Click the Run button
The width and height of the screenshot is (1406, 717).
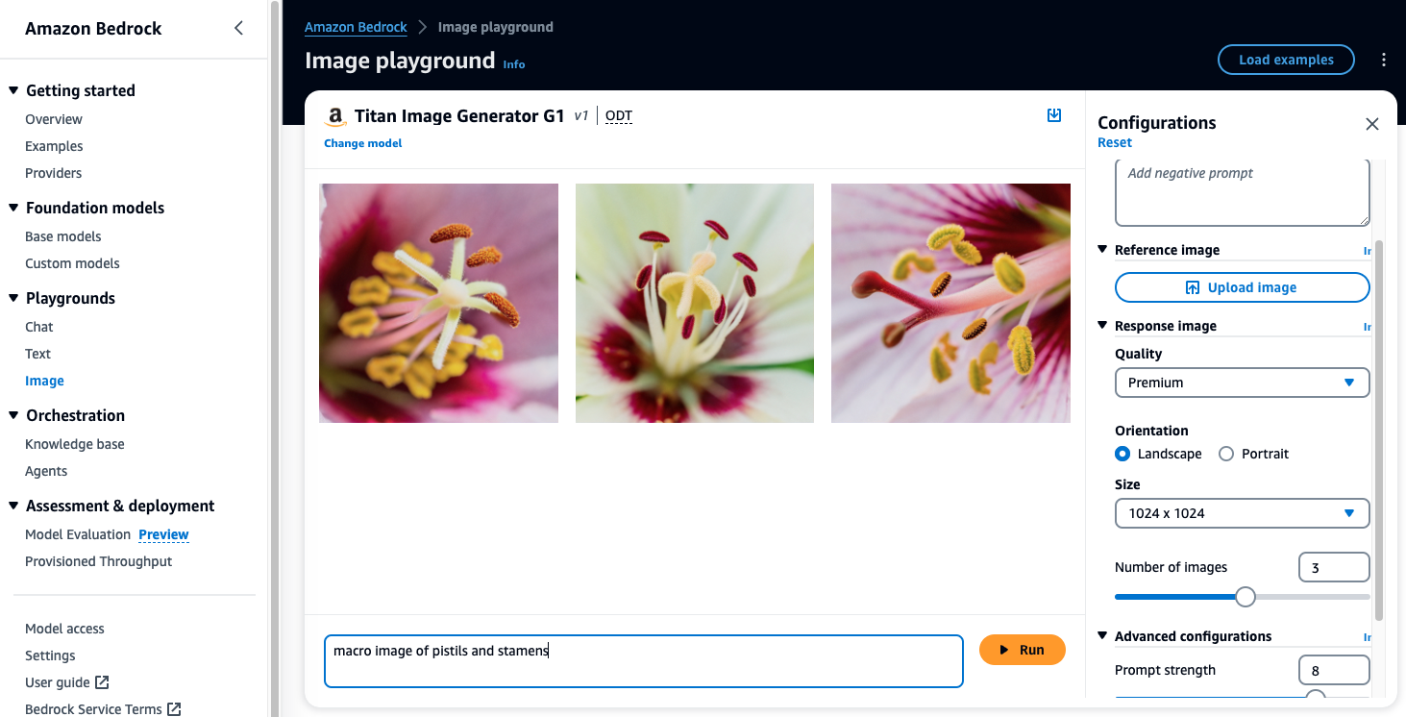1023,650
